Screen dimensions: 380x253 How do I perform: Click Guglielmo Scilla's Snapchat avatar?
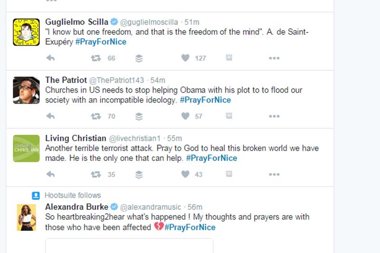coord(26,32)
